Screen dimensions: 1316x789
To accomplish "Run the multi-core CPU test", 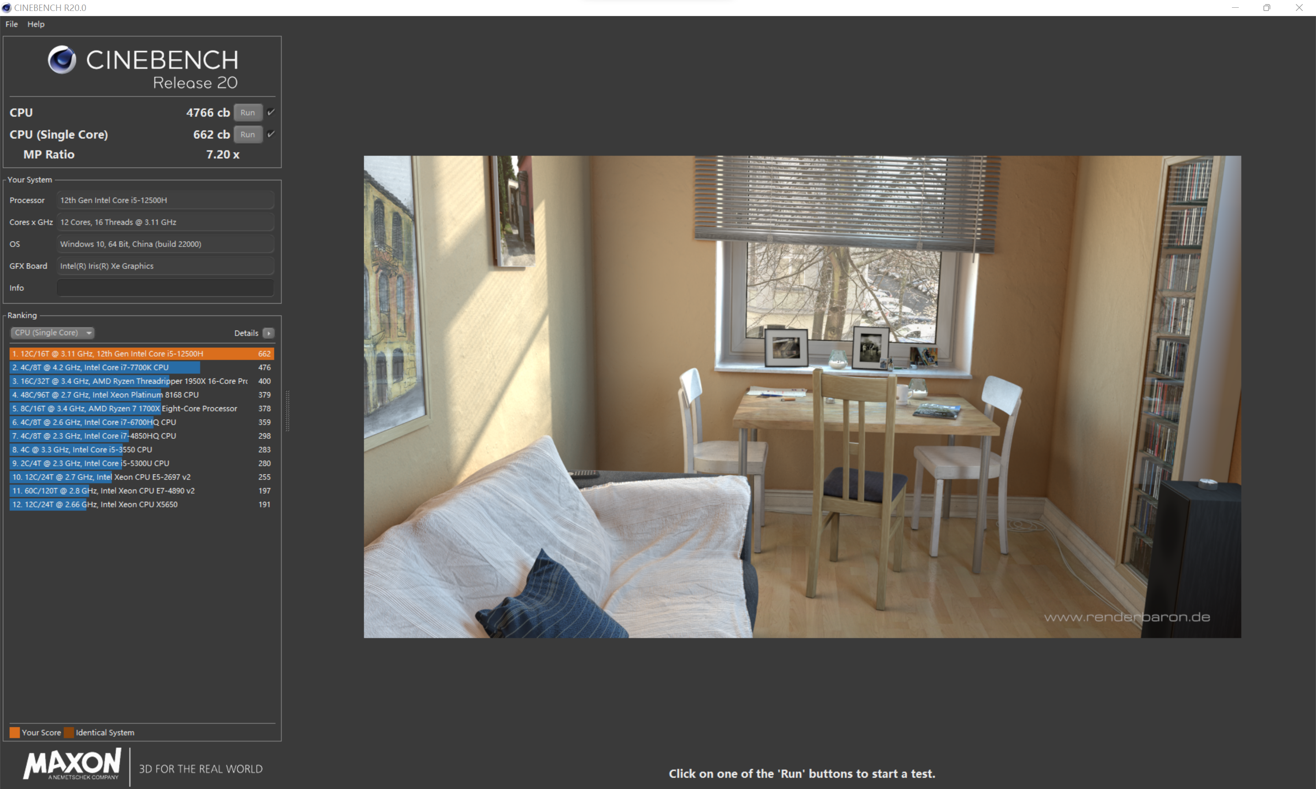I will 248,112.
